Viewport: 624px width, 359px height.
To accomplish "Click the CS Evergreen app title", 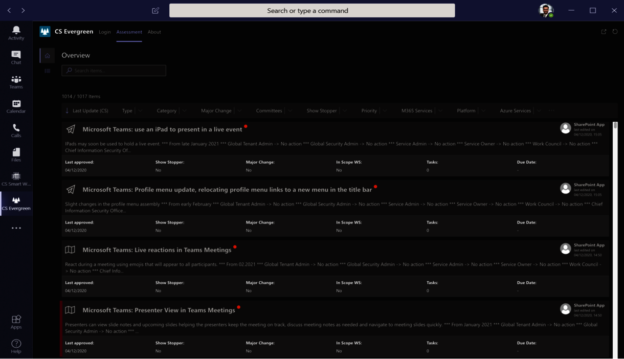I will [74, 32].
